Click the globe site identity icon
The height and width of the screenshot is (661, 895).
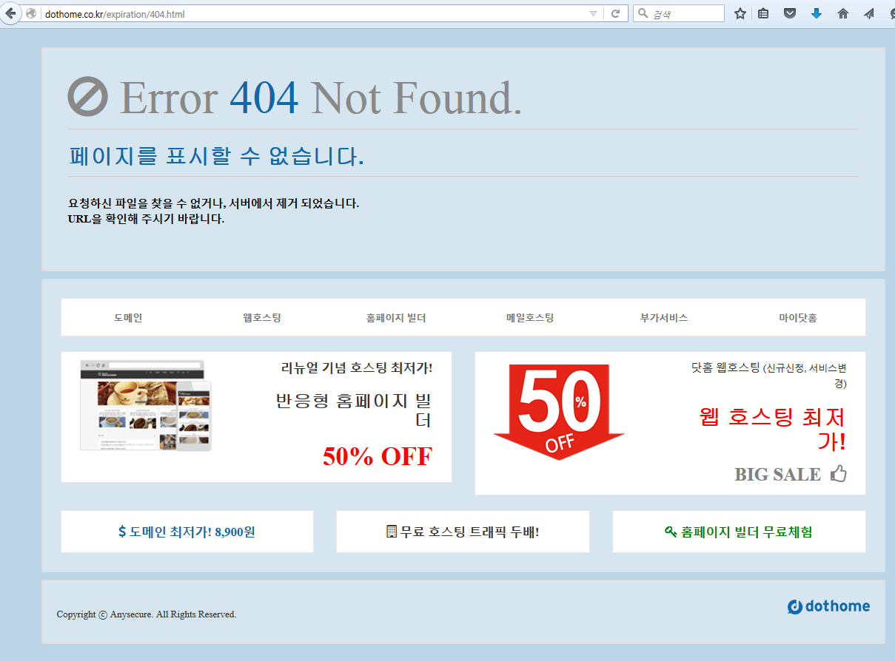tap(31, 13)
